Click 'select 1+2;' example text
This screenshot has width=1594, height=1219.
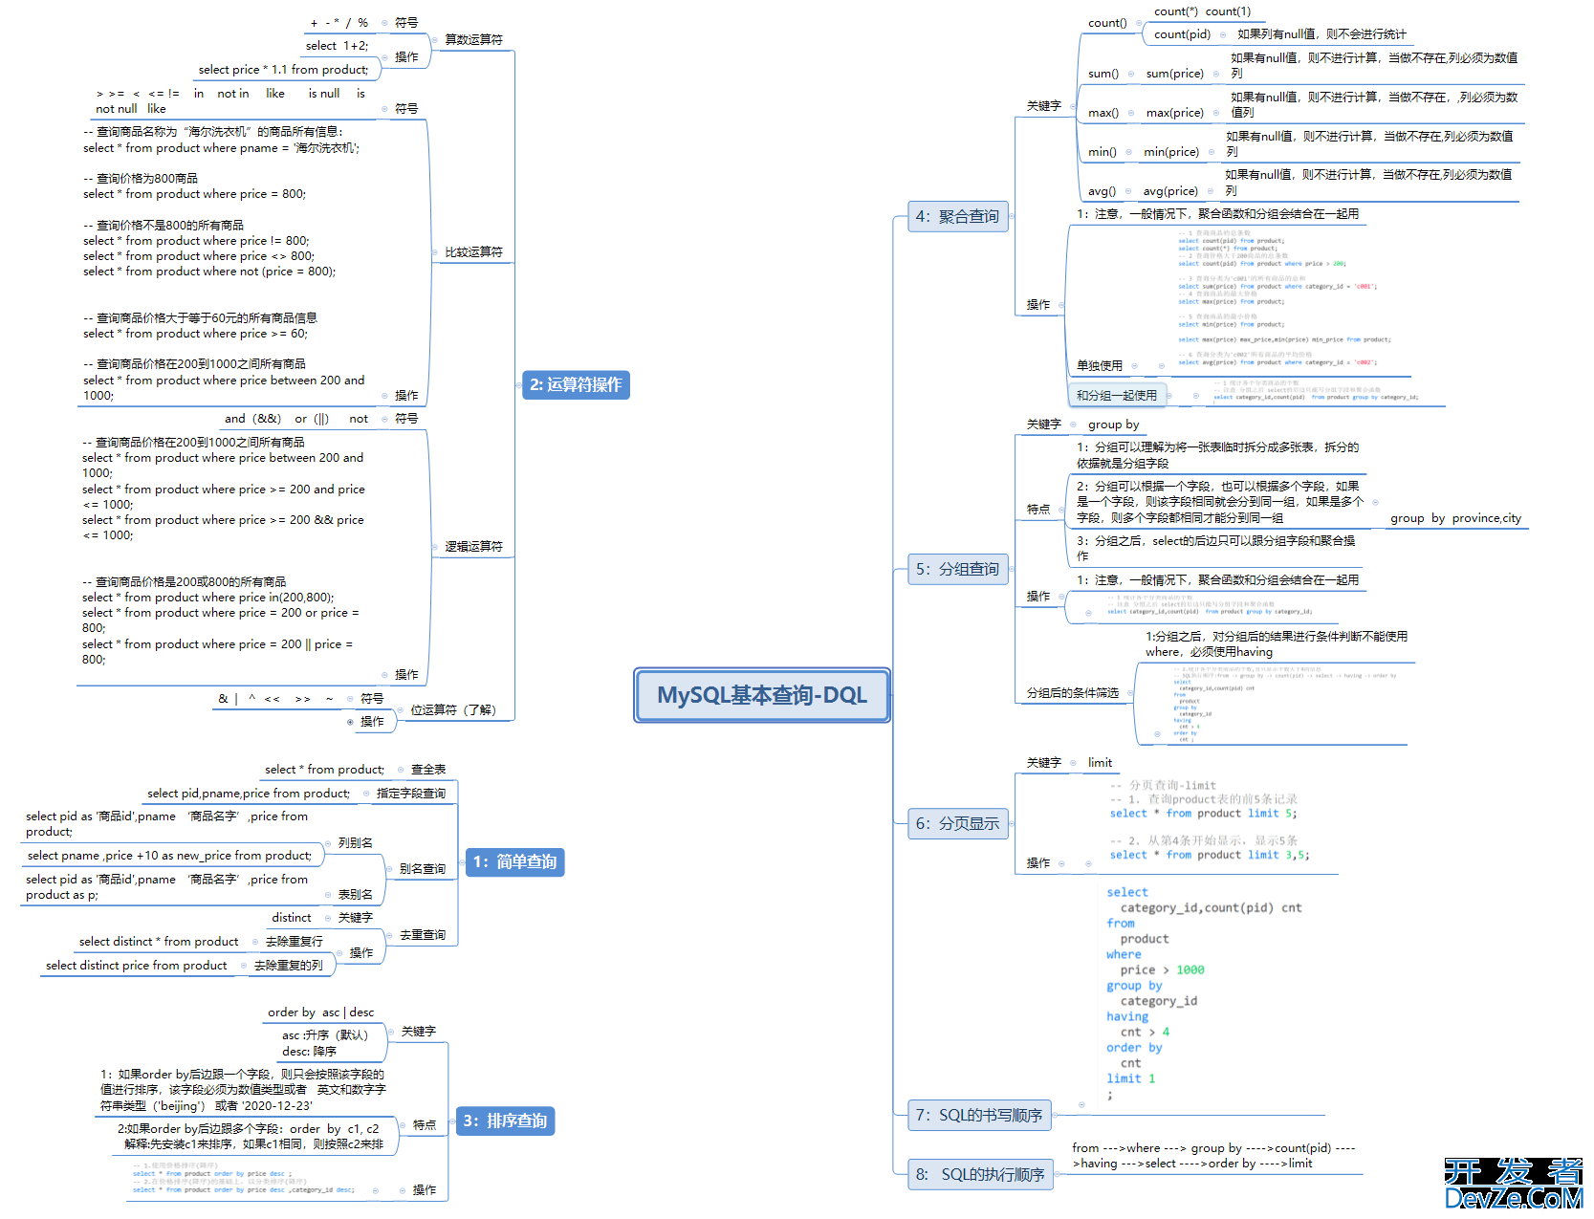pos(337,46)
